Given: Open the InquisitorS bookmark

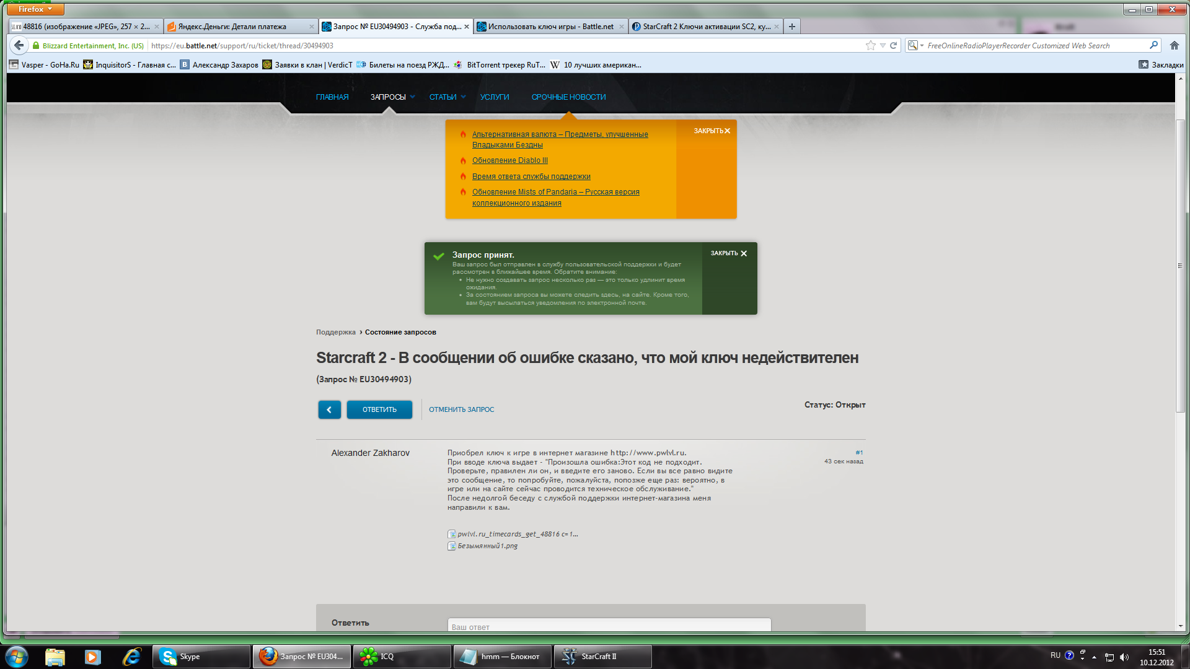Looking at the screenshot, I should click(130, 64).
